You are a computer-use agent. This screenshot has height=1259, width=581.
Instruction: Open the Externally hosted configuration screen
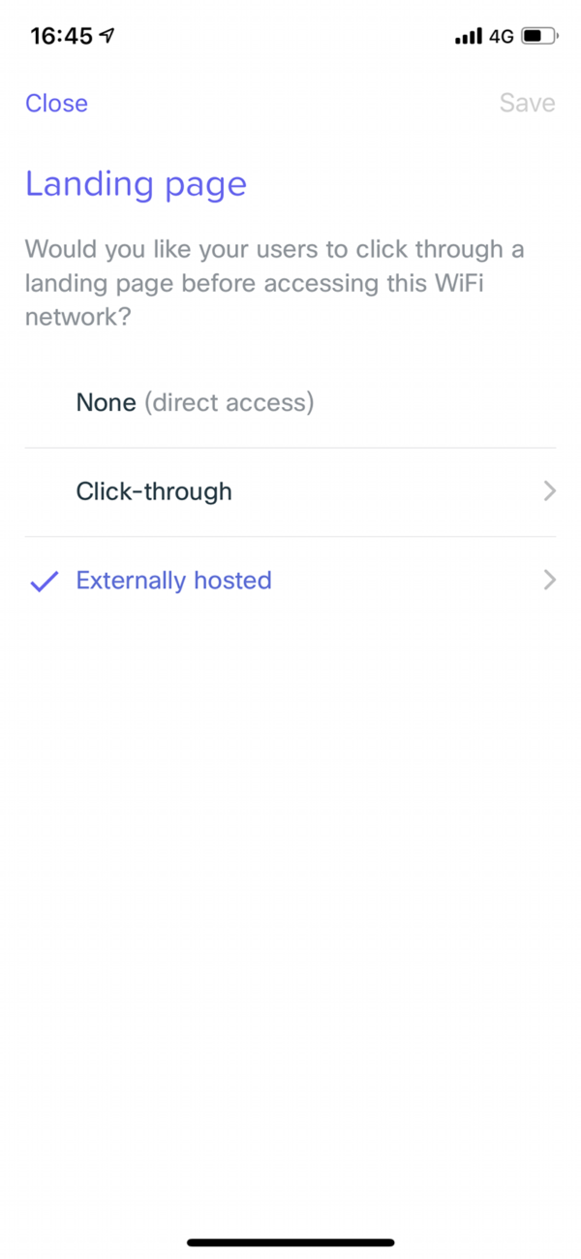[x=290, y=581]
